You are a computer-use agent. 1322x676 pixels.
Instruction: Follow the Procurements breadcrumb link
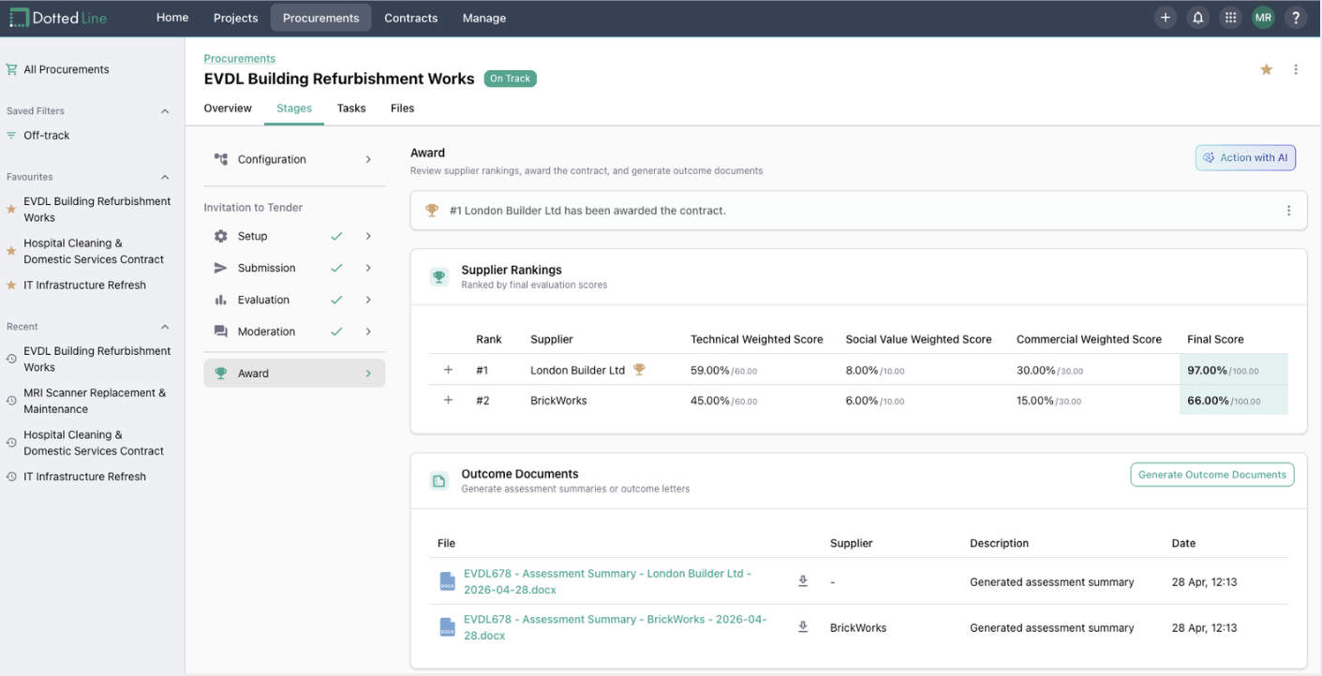point(240,58)
